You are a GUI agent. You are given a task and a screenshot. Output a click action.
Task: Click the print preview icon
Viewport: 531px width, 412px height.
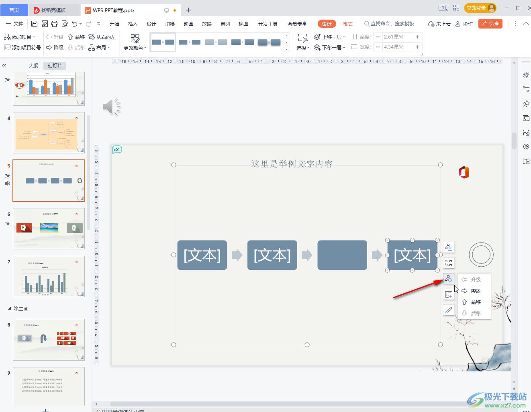coord(64,24)
